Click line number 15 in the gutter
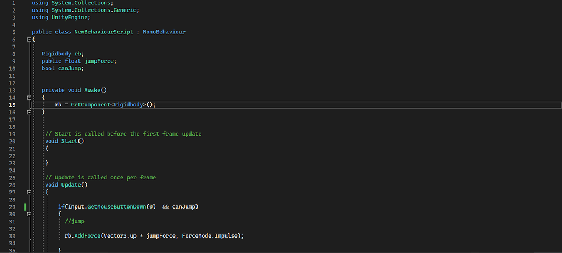The image size is (562, 253). tap(12, 104)
